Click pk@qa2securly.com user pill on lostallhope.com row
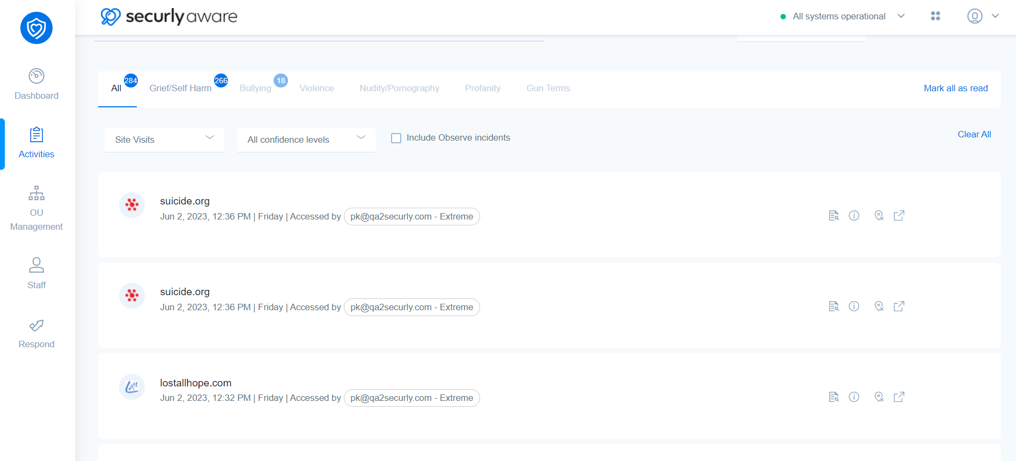Screen dimensions: 1016x461 click(x=412, y=398)
